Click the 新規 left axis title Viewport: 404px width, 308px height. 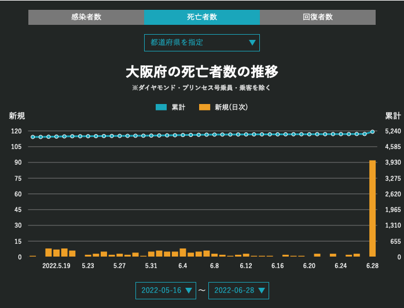click(17, 116)
